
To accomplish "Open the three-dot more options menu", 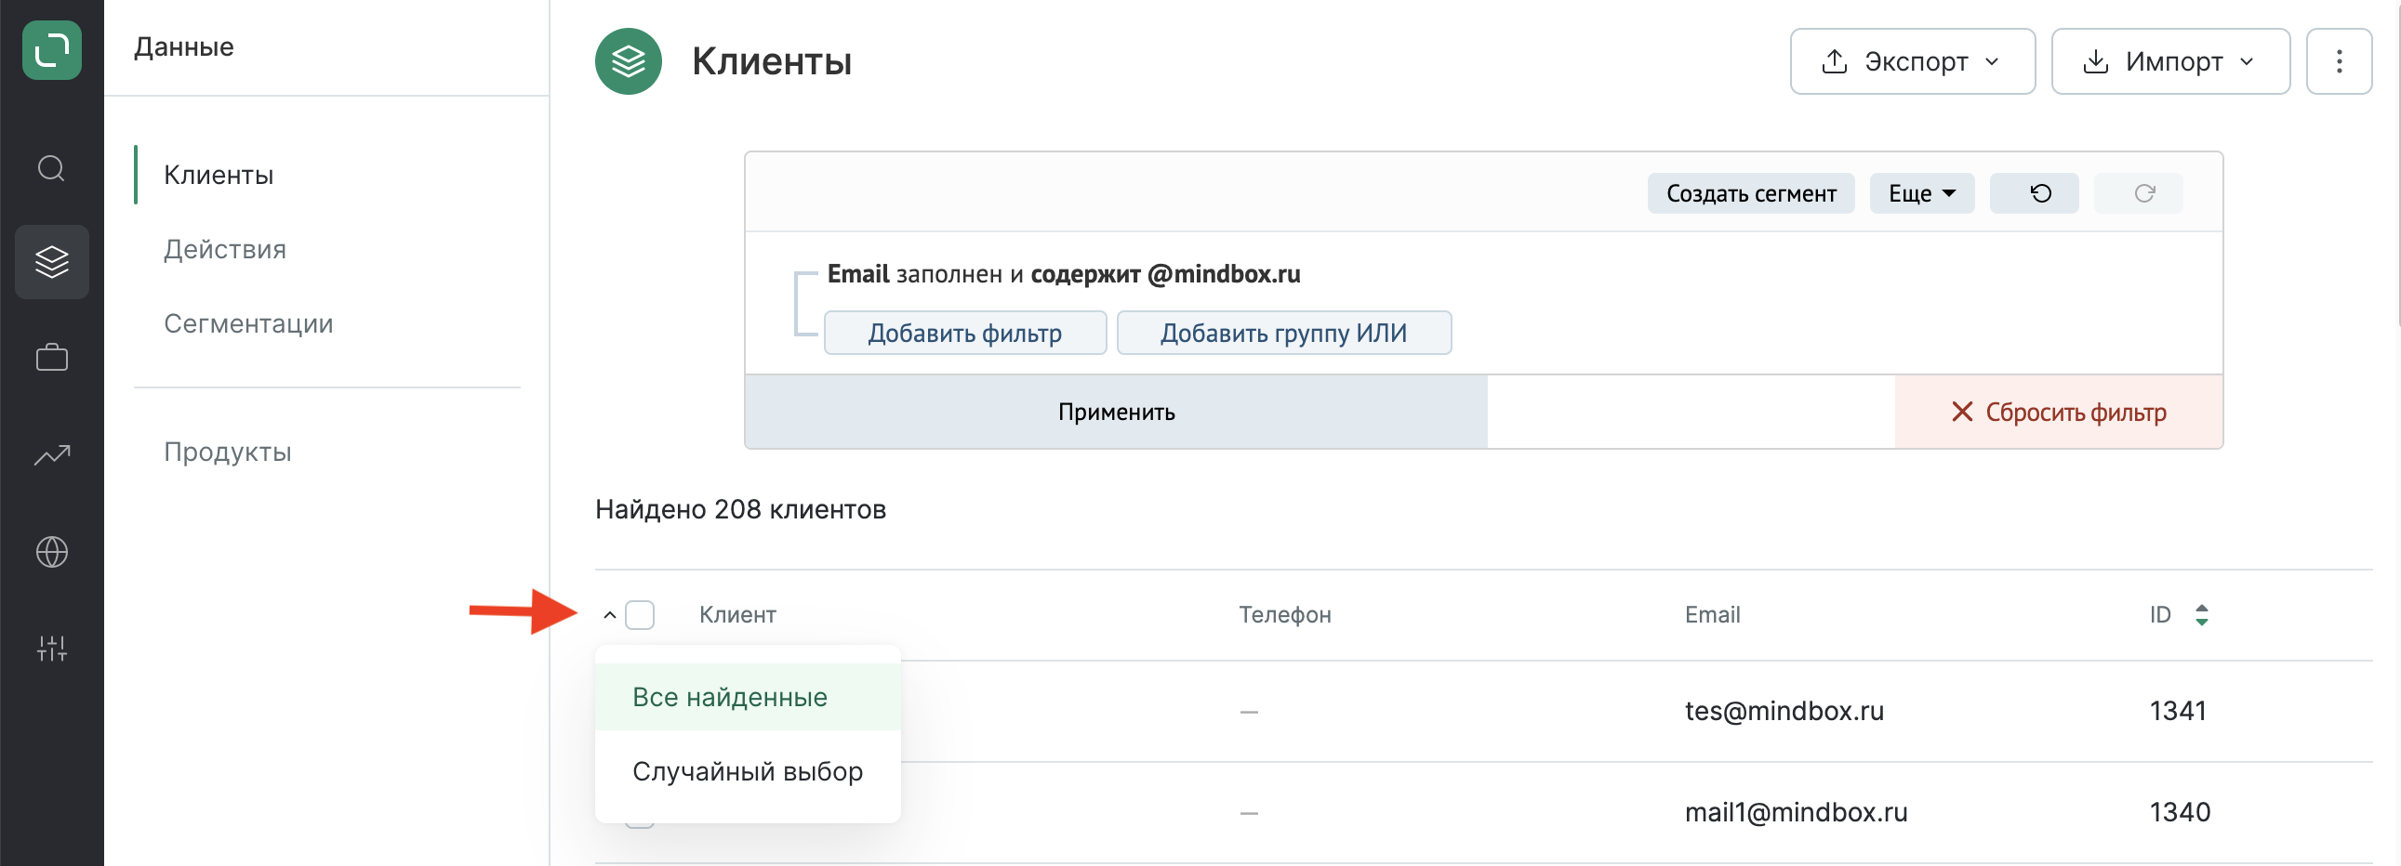I will (2338, 61).
